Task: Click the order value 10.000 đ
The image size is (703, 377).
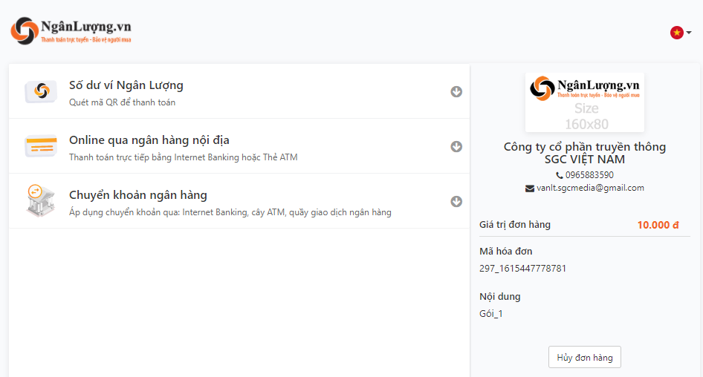Action: [658, 225]
